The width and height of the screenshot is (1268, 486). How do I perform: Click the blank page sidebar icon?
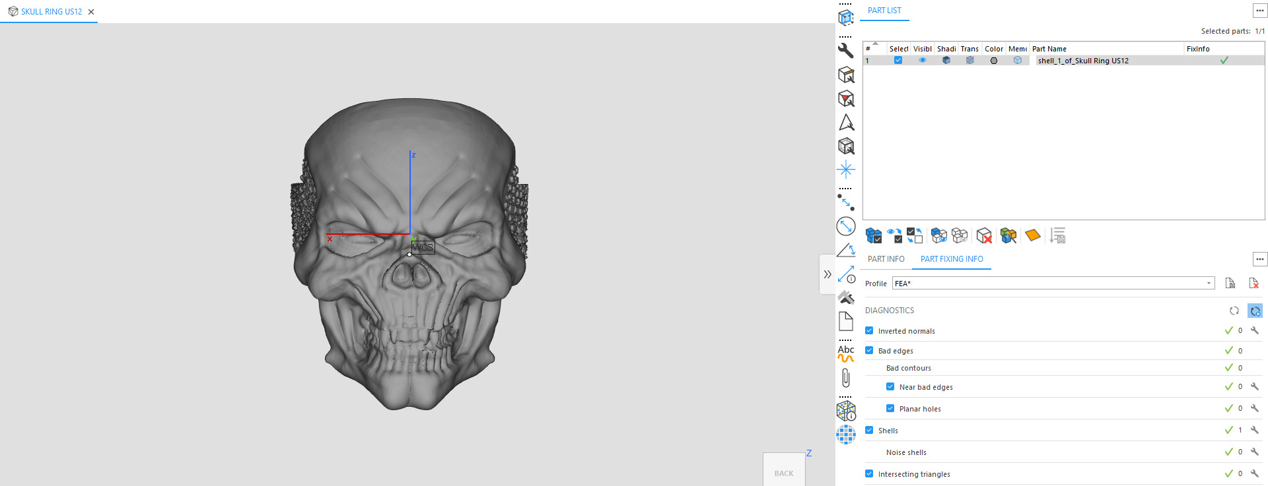(x=846, y=321)
